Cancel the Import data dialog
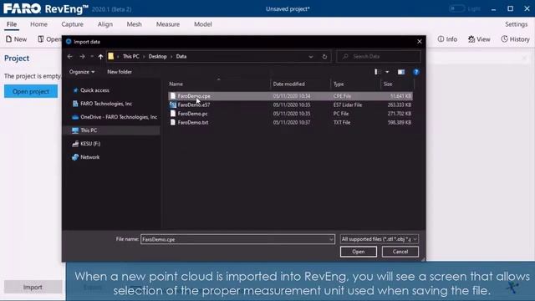535x301 pixels. 400,252
